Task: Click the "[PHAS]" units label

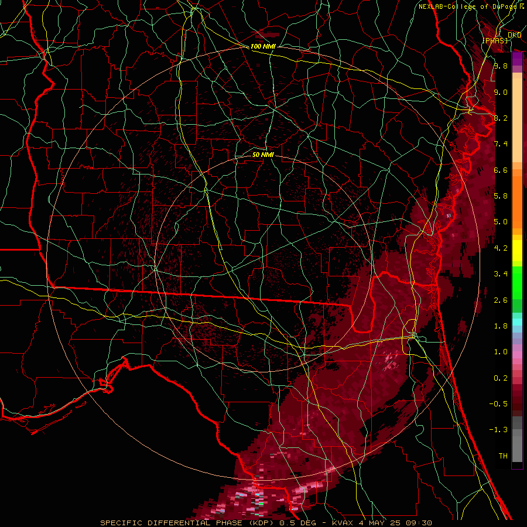Action: [495, 41]
